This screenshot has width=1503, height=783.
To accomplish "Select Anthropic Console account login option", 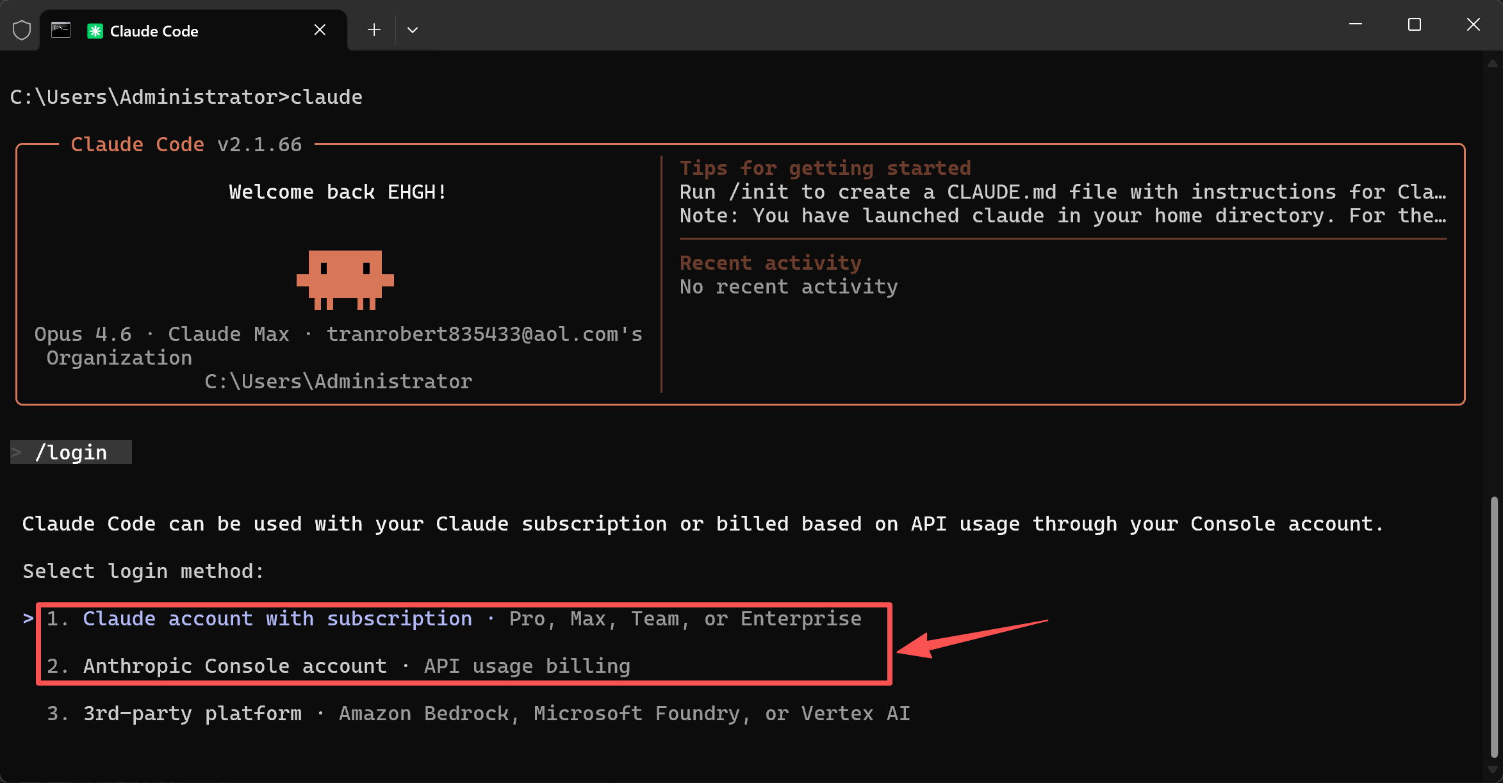I will (338, 666).
